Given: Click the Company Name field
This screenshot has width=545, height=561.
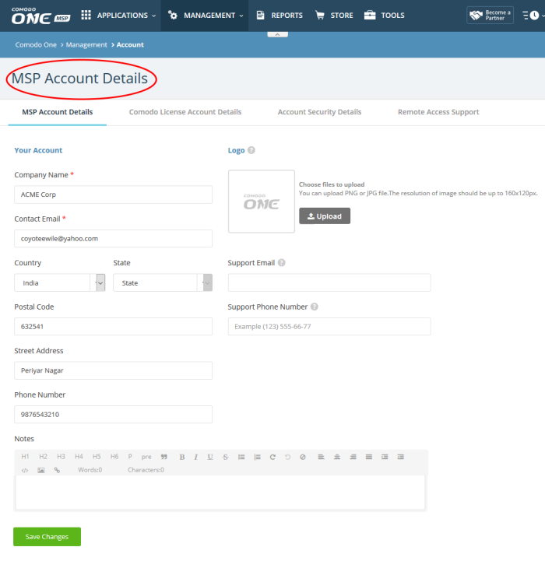Looking at the screenshot, I should point(113,195).
